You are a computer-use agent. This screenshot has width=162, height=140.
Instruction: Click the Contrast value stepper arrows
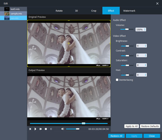(146, 55)
